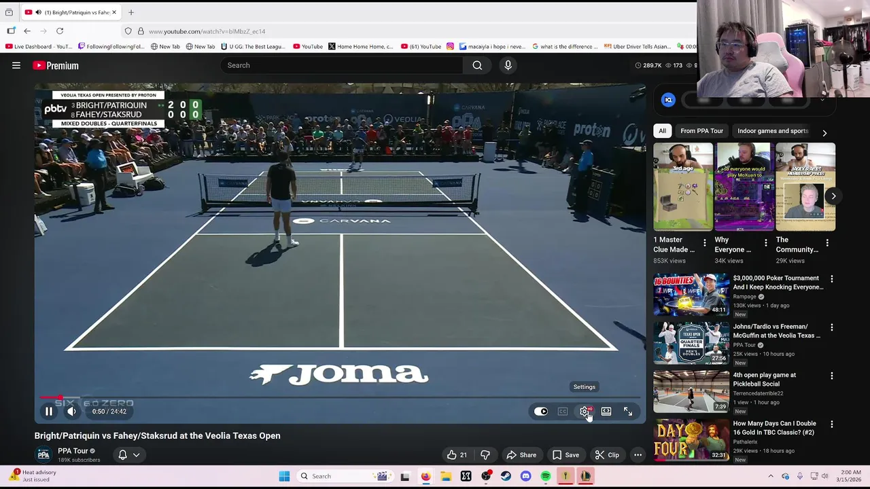
Task: Open menu for Double Gold TBC video
Action: point(831,424)
